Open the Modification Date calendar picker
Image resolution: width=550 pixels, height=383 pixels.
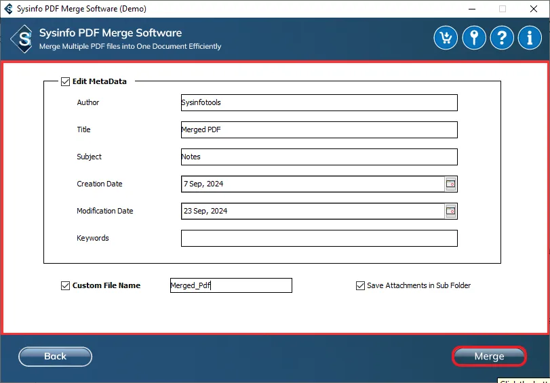[451, 211]
